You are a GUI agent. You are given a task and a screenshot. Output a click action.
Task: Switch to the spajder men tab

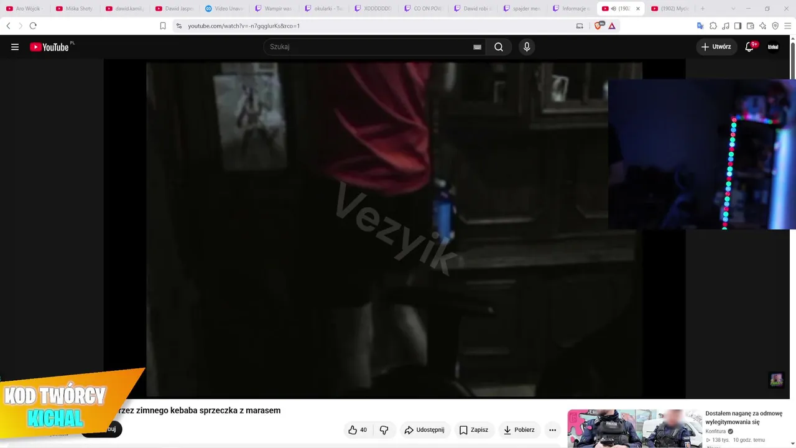coord(522,9)
